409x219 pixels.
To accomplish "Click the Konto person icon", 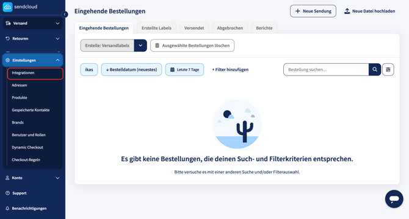I will 7,178.
